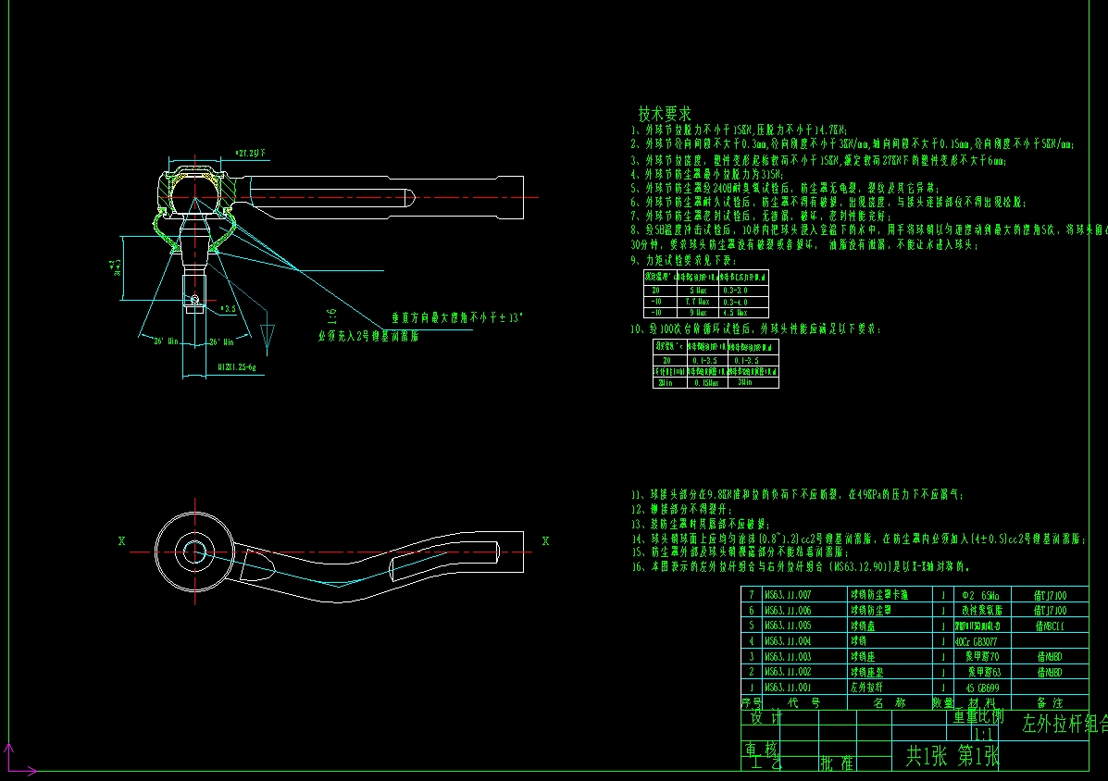The image size is (1108, 781).
Task: Click requirement line 4 about 315N pull-off force
Action: click(707, 174)
